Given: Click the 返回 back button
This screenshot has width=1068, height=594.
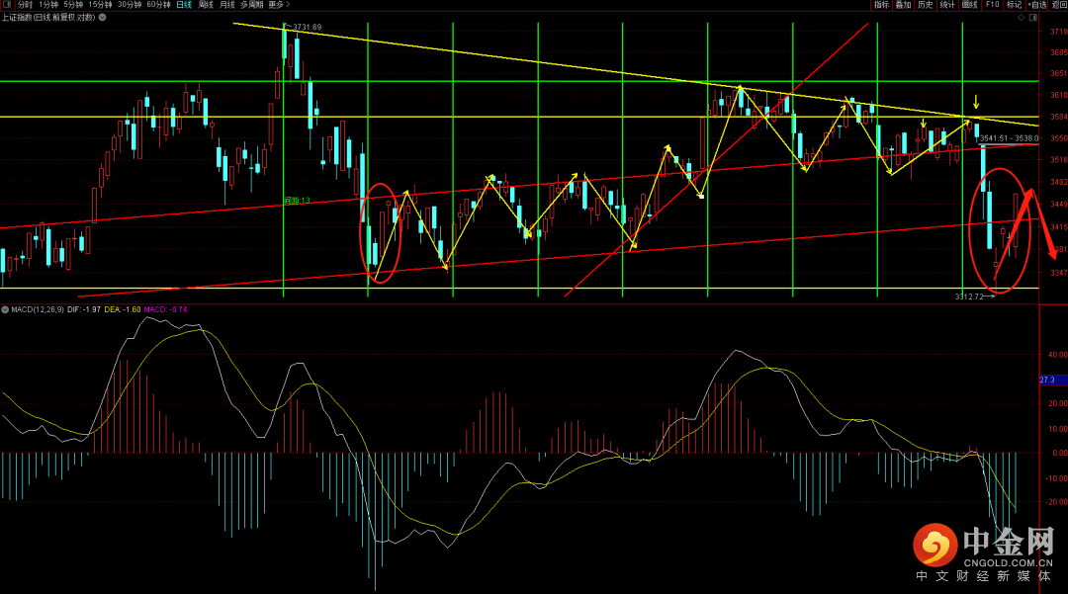Looking at the screenshot, I should [1059, 5].
